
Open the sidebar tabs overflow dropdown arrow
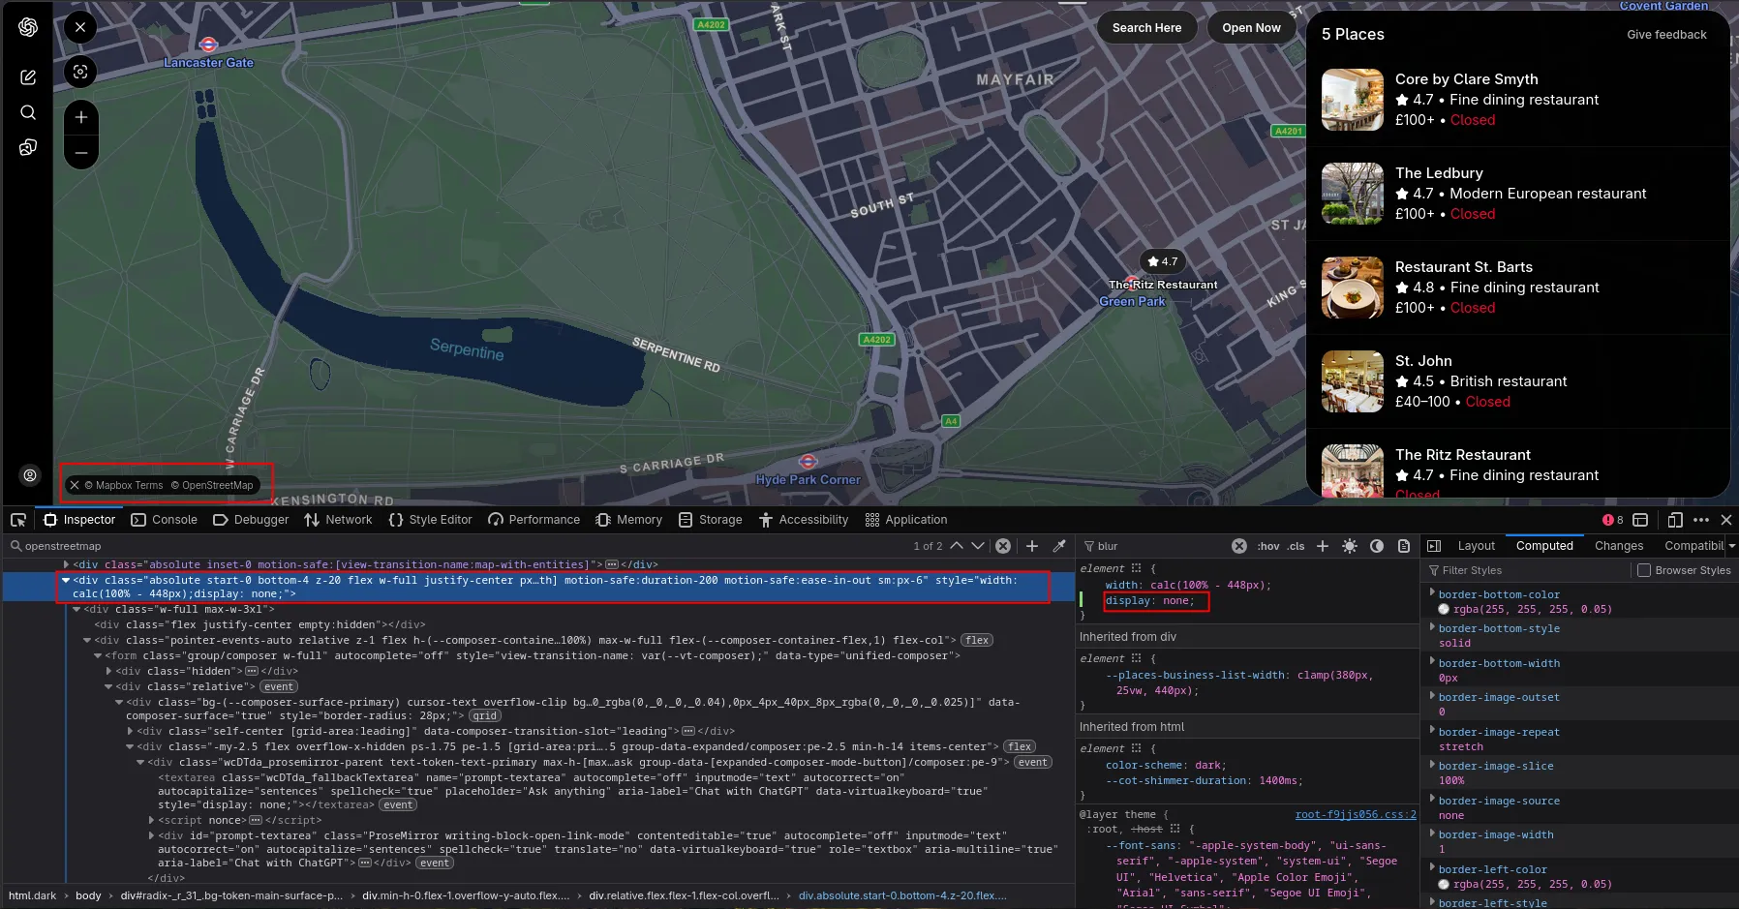[x=1731, y=546]
